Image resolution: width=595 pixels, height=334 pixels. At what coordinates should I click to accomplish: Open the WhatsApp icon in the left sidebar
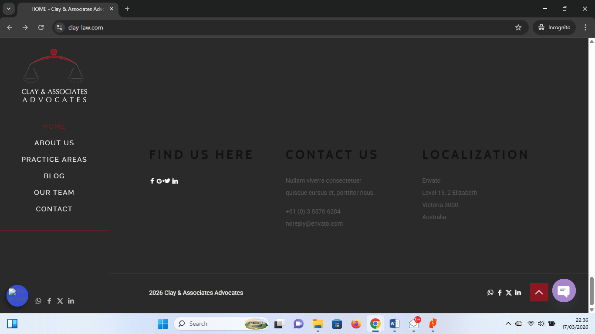point(38,301)
